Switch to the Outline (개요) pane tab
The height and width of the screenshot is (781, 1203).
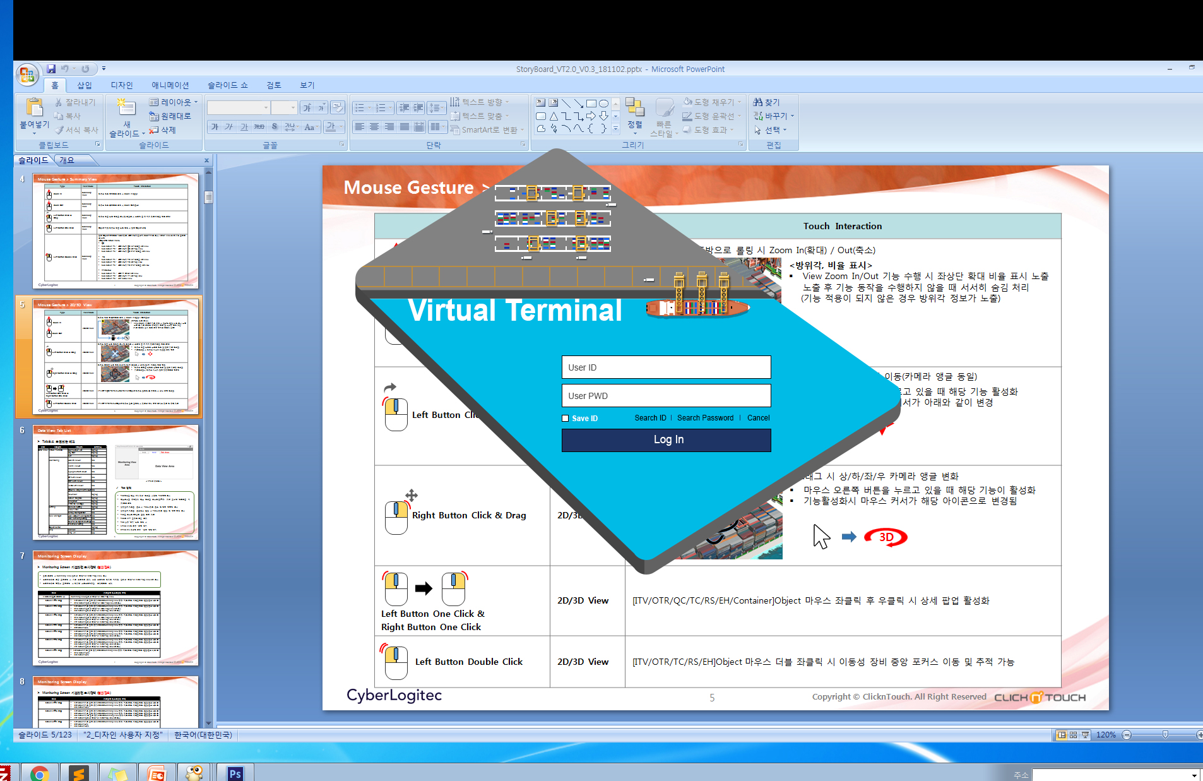[67, 160]
